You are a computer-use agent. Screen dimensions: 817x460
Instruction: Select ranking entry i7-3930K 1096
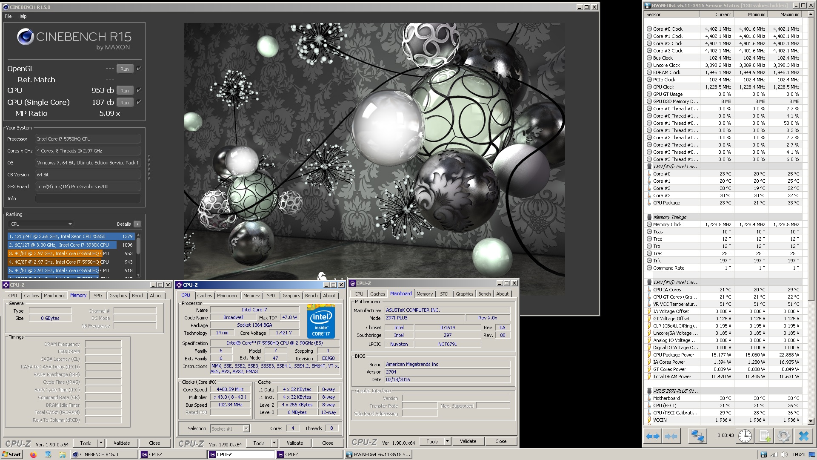[71, 245]
